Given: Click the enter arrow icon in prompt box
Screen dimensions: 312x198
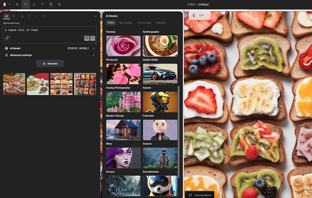Looking at the screenshot, I should (93, 38).
